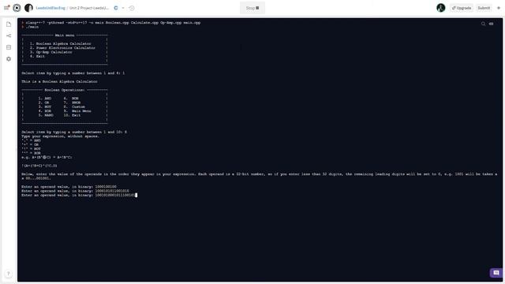Click the Unit 2 Project repl name
505x284 pixels.
coord(89,8)
